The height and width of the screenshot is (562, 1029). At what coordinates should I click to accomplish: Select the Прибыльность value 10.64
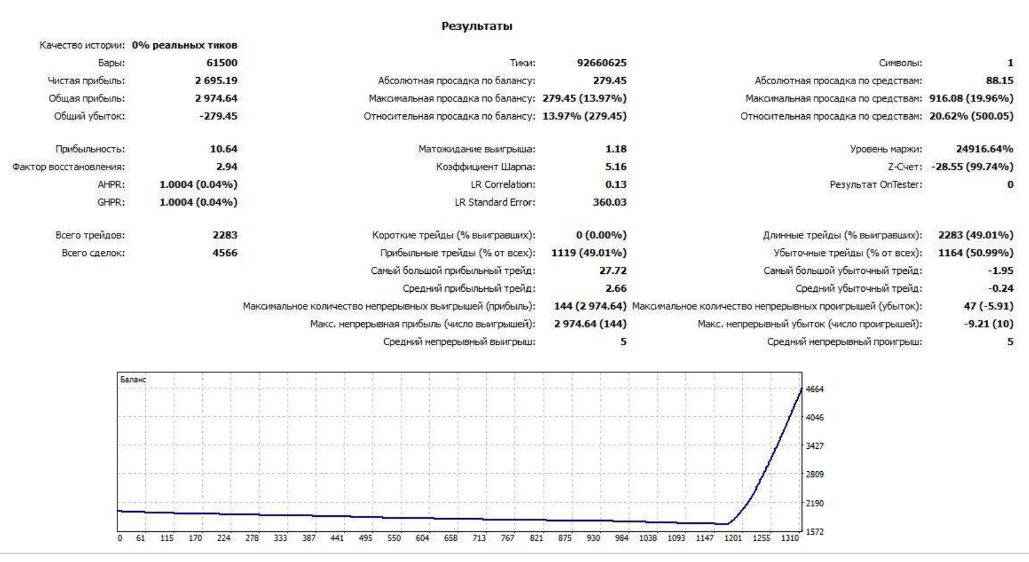click(223, 149)
